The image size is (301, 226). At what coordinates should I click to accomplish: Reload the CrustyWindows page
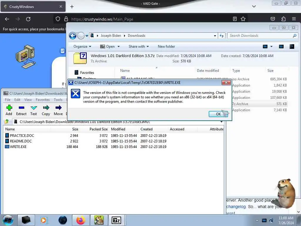(x=28, y=19)
